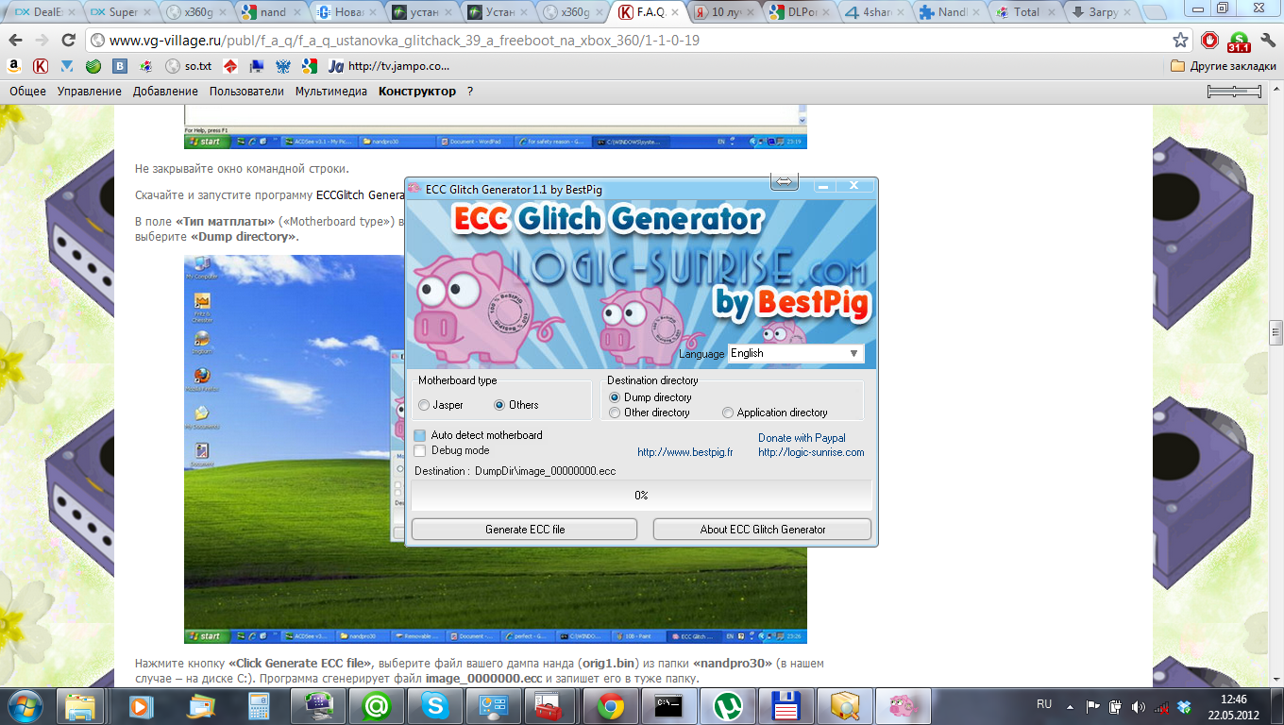Click the Amazon bookmark icon
The width and height of the screenshot is (1284, 725).
click(x=14, y=66)
